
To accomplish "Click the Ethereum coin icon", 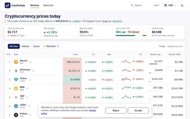I will (x=16, y=71).
